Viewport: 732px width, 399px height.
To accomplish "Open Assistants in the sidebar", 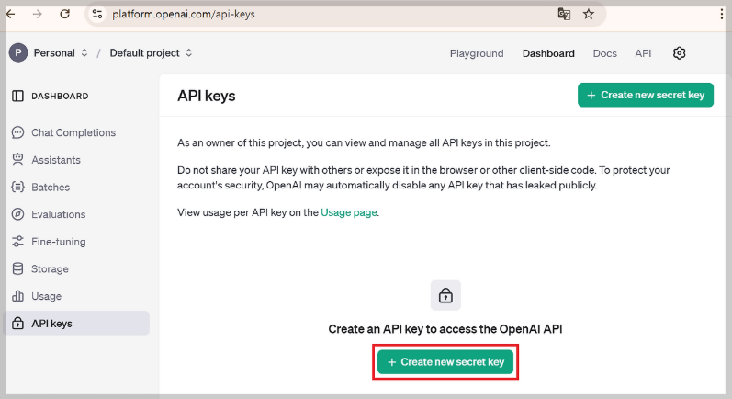I will [x=56, y=160].
